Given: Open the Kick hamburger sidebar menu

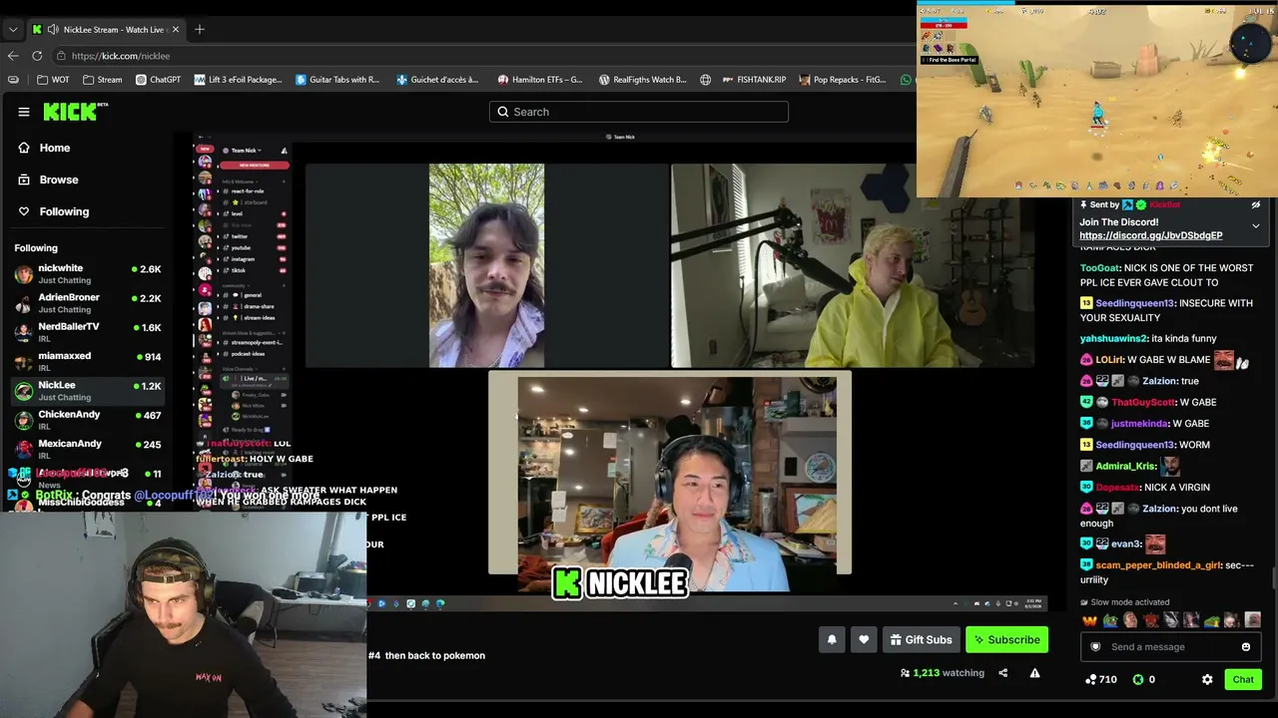Looking at the screenshot, I should pos(24,112).
